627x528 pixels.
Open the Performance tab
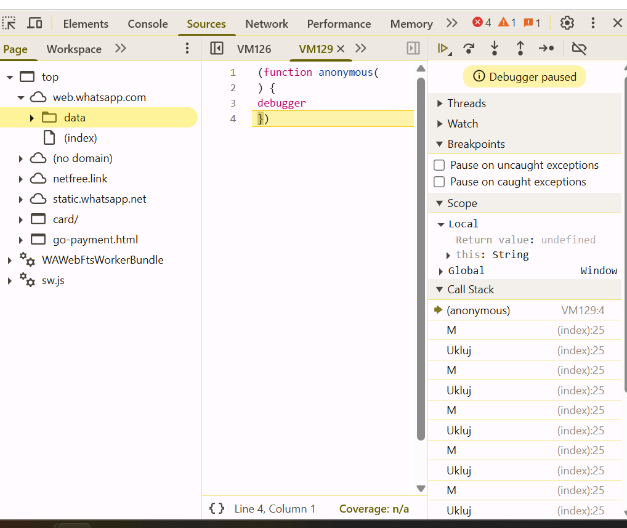pos(339,23)
